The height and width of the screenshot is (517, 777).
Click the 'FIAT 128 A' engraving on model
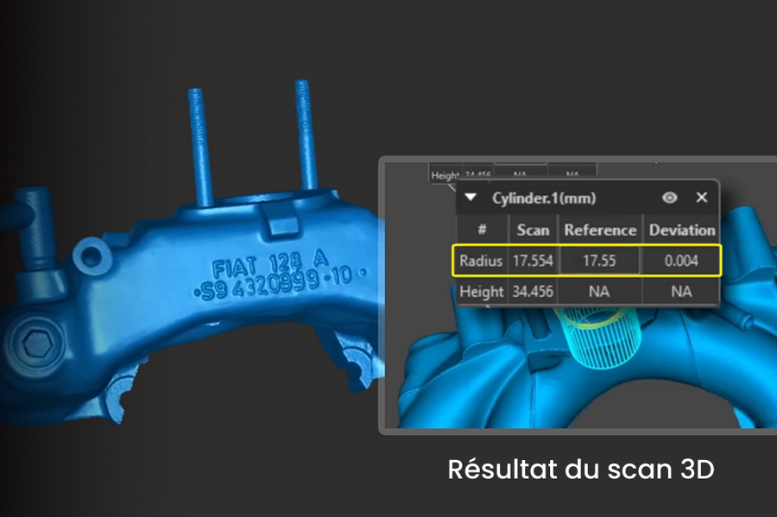(x=270, y=263)
